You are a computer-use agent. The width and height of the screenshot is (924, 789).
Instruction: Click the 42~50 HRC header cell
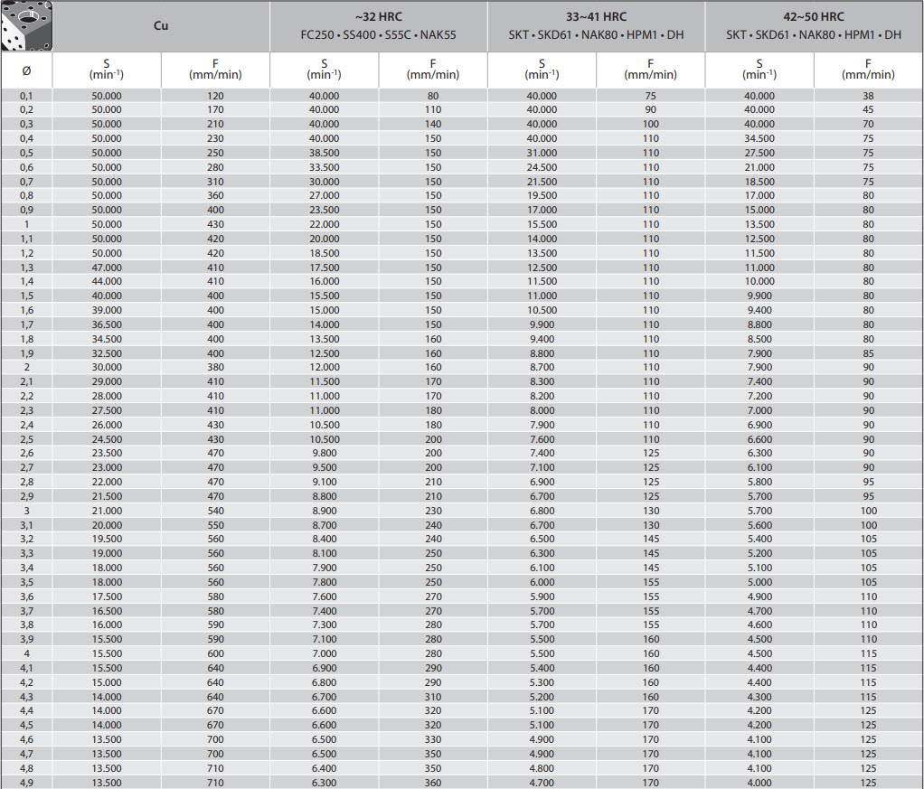(814, 26)
